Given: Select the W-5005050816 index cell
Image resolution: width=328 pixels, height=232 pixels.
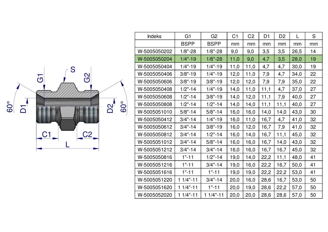Looking at the screenshot, I should pyautogui.click(x=154, y=157).
